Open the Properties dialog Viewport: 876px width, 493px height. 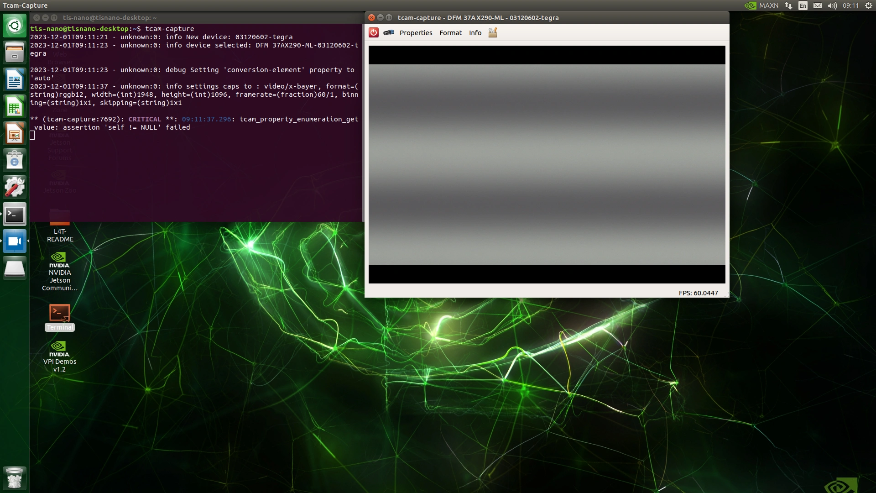(416, 33)
